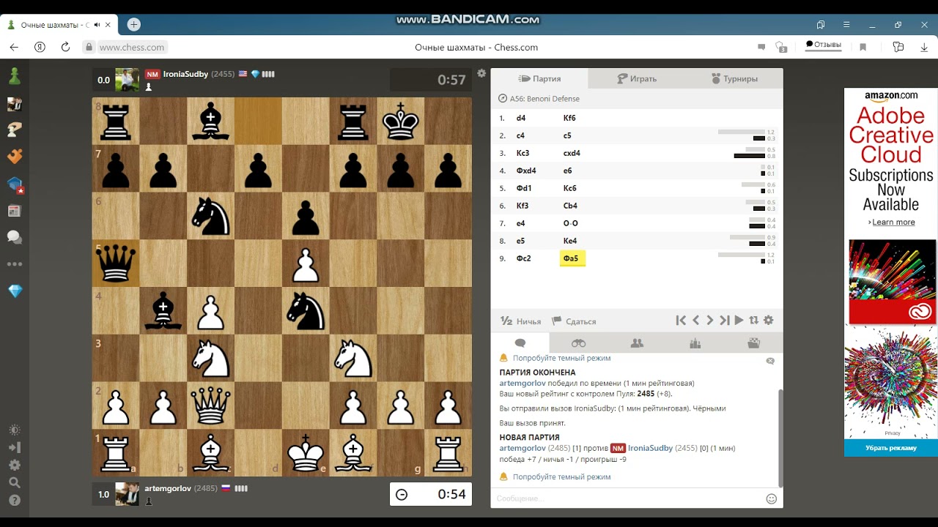Image resolution: width=938 pixels, height=527 pixels.
Task: Autoplay the moves with play arrow
Action: coord(739,320)
